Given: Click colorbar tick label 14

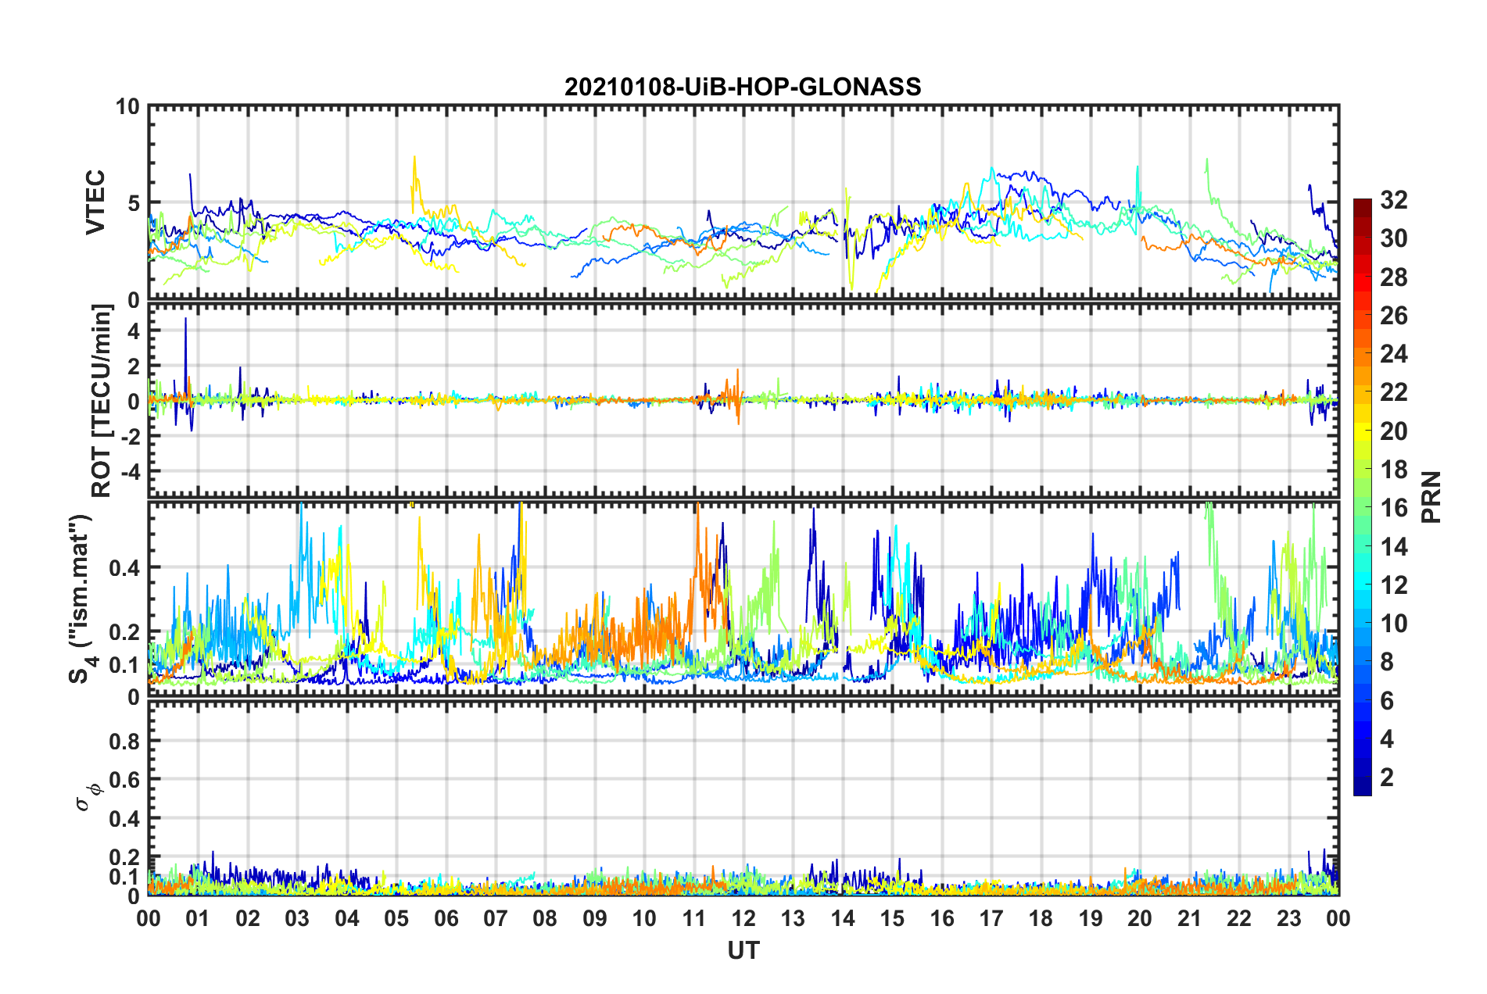Looking at the screenshot, I should point(1394,546).
